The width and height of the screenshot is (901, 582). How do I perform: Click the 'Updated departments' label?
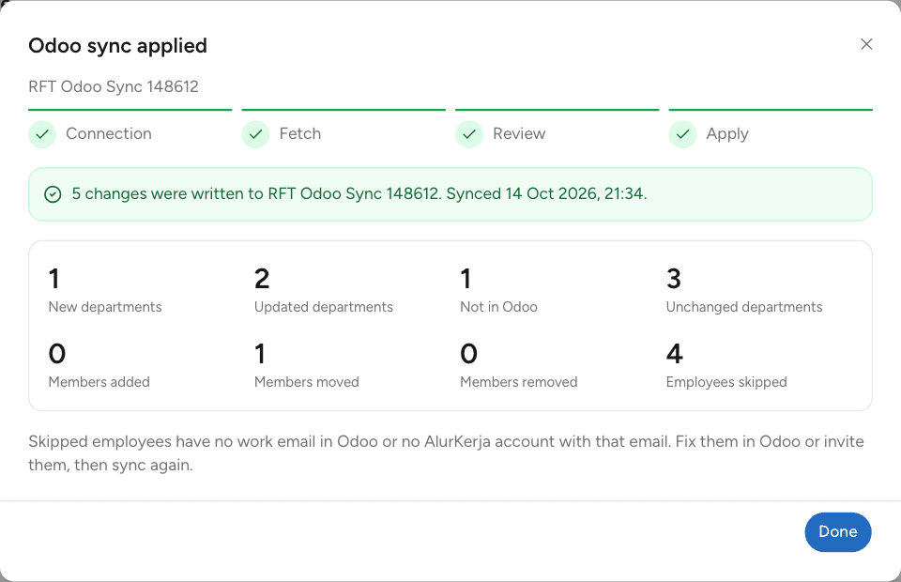tap(324, 307)
